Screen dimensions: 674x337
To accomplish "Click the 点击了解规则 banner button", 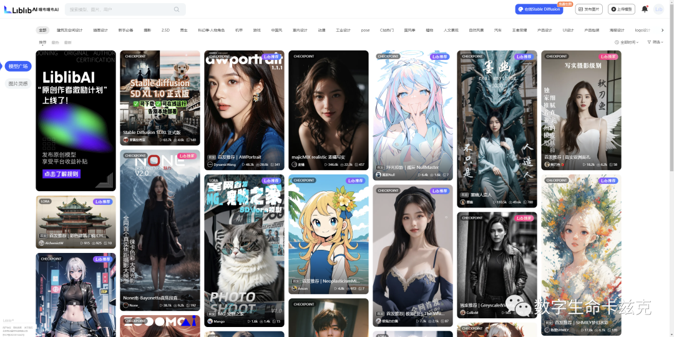I will 61,174.
